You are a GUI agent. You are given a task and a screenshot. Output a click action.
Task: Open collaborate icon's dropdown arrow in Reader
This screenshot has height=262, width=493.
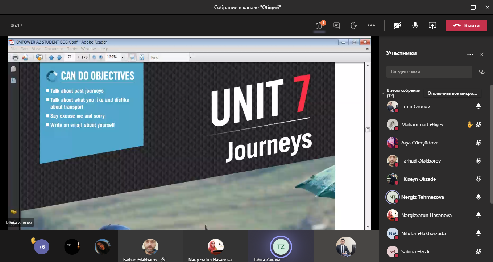[x=30, y=57]
